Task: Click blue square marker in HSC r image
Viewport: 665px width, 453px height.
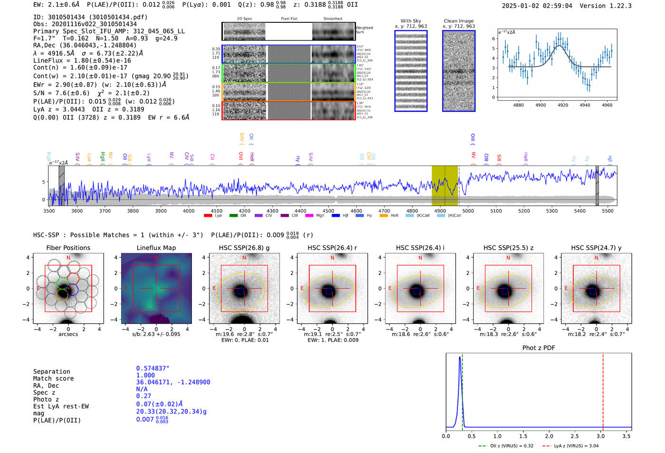Action: click(x=328, y=291)
